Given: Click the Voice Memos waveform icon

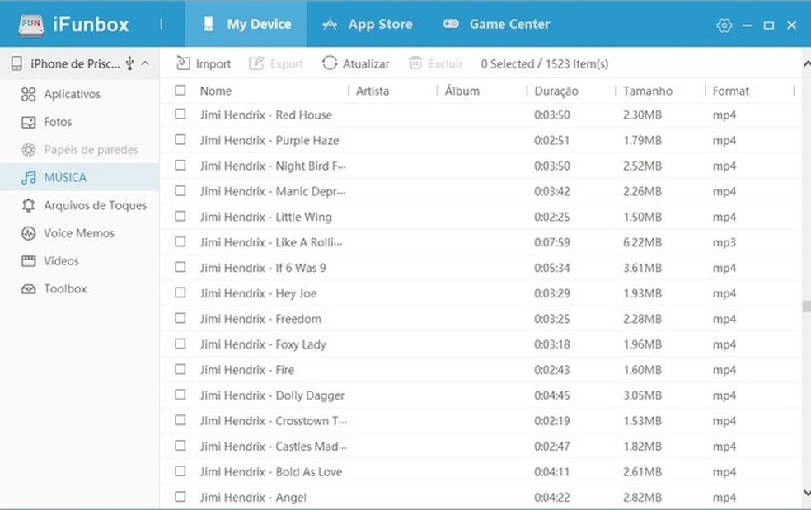Looking at the screenshot, I should tap(29, 233).
